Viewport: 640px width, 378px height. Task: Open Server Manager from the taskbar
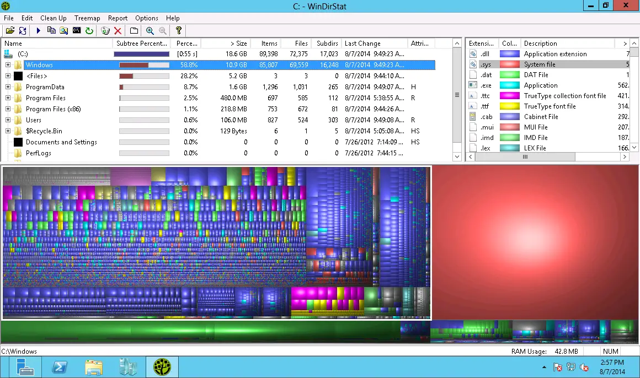(25, 367)
